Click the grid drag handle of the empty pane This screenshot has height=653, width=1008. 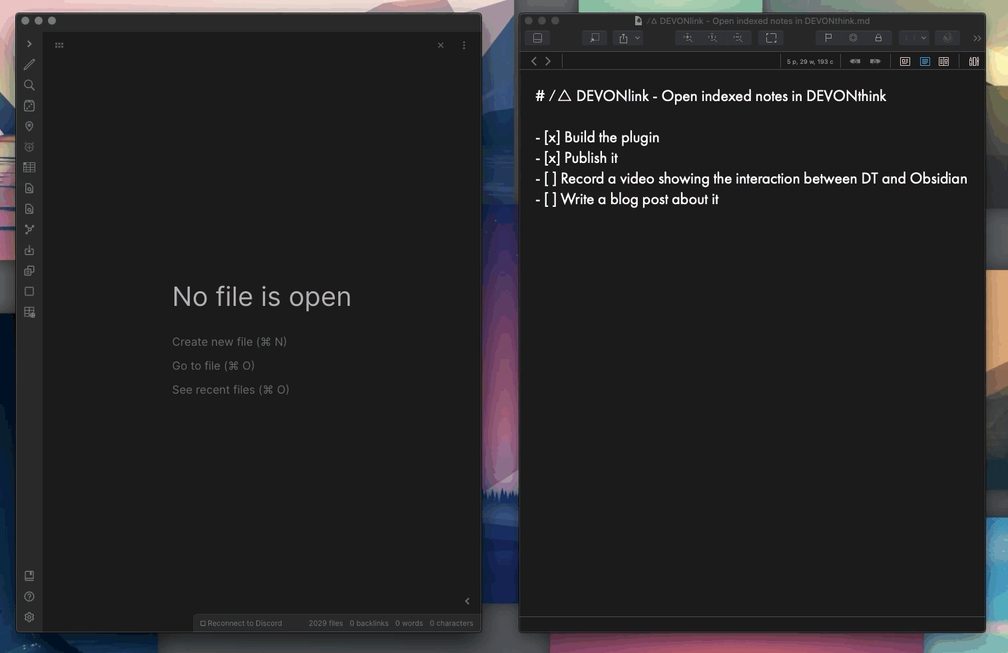coord(59,45)
